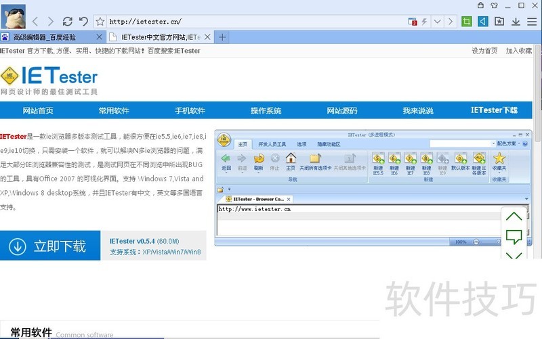
Task: Click the IETester round application button in the screenshot
Action: (224, 140)
